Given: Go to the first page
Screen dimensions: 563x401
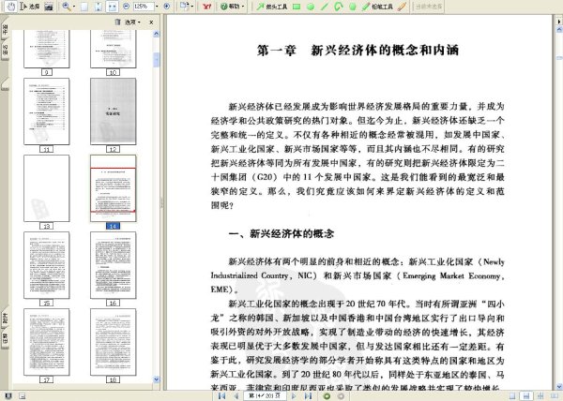Looking at the screenshot, I should tap(221, 396).
